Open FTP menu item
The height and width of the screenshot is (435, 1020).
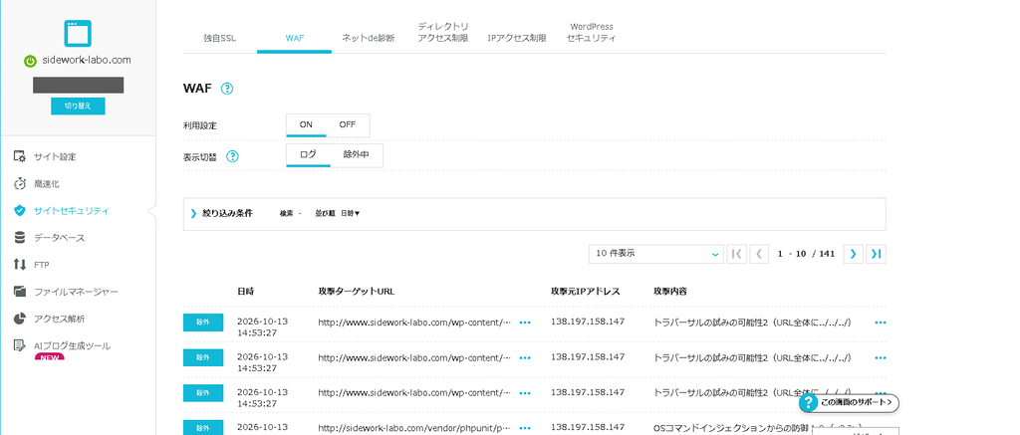tap(42, 265)
